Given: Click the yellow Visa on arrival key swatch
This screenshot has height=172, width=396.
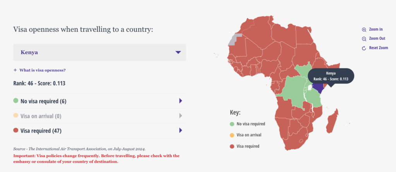Looking at the screenshot, I should point(232,135).
